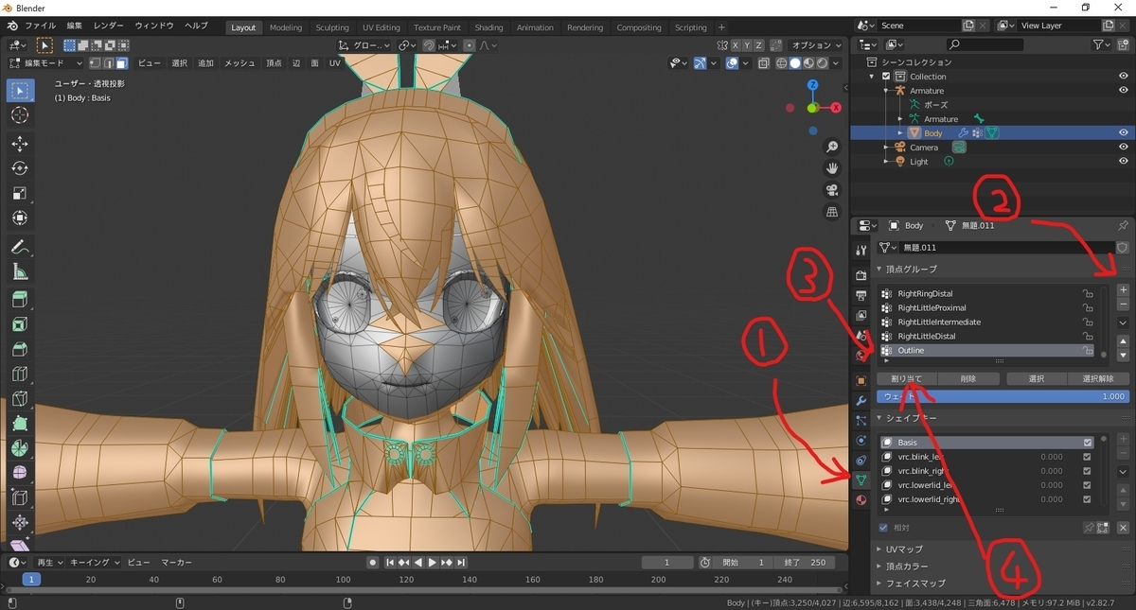Viewport: 1136px width, 610px height.
Task: Open the メッシュ mesh menu
Action: (x=240, y=63)
